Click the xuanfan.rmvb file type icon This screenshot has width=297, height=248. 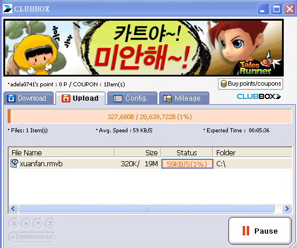pos(14,163)
